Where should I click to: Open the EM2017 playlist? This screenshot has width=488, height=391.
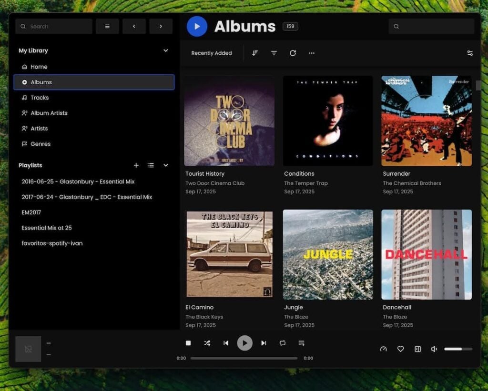[31, 212]
